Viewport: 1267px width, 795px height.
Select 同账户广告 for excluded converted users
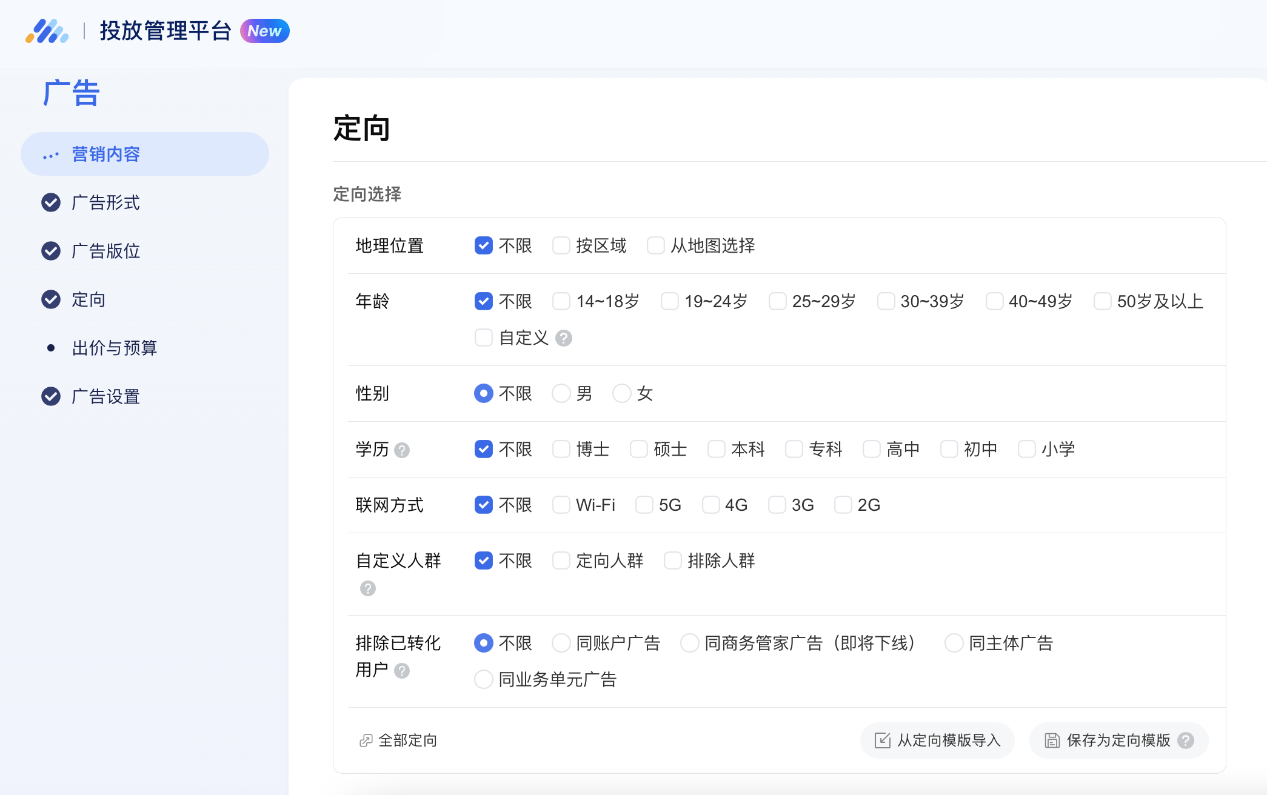[561, 643]
